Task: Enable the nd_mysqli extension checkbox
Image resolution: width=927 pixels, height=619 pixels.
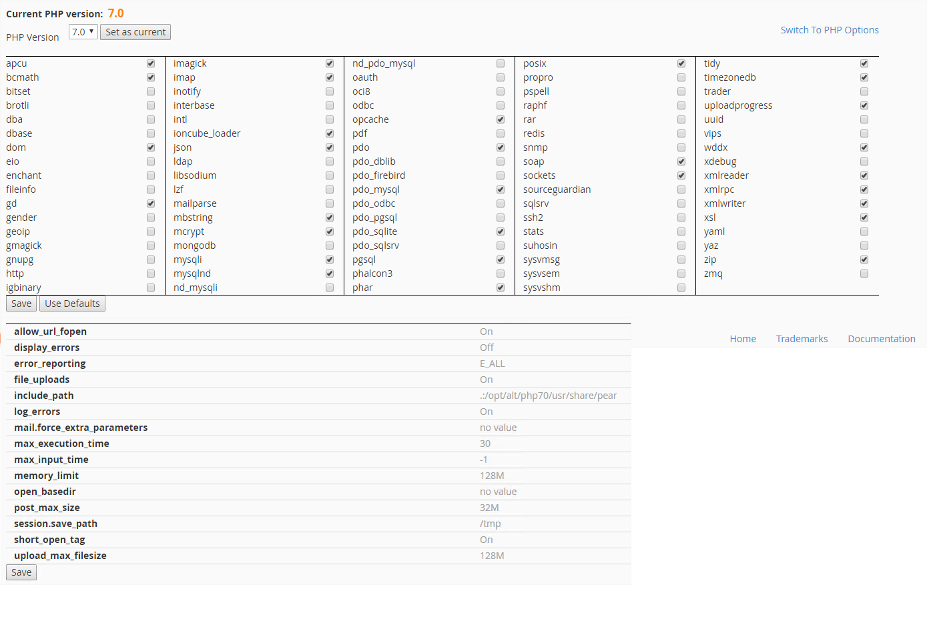Action: coord(330,287)
